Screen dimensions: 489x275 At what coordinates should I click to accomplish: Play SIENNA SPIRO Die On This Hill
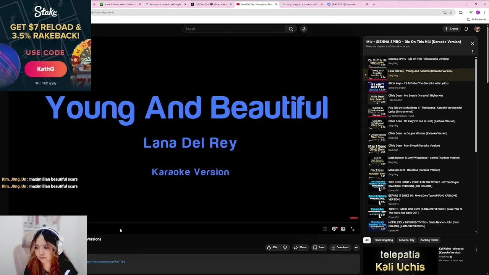click(419, 61)
